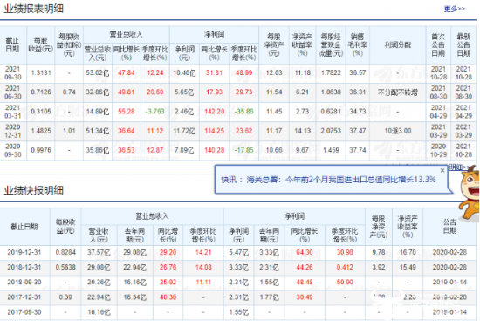Click the cartoon mascot icon
480x321 pixels.
point(470,193)
